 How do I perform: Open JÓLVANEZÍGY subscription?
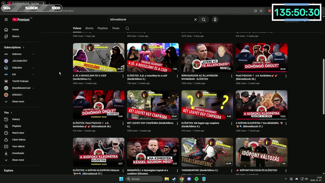(20, 61)
